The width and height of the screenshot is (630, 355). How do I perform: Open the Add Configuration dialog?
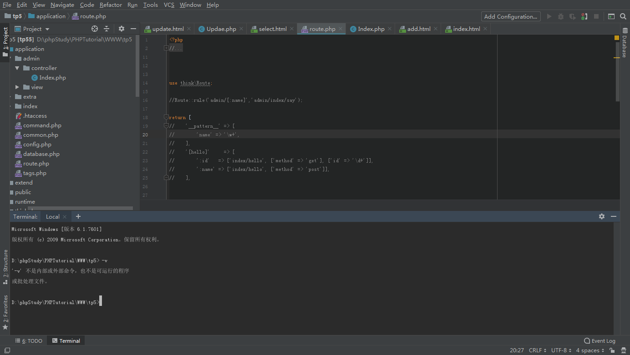[510, 16]
